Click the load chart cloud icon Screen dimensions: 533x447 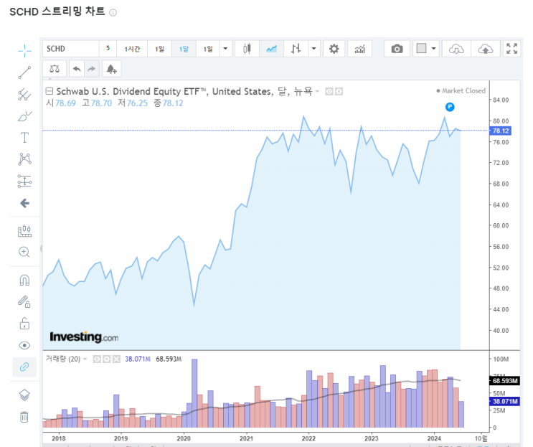tap(456, 49)
